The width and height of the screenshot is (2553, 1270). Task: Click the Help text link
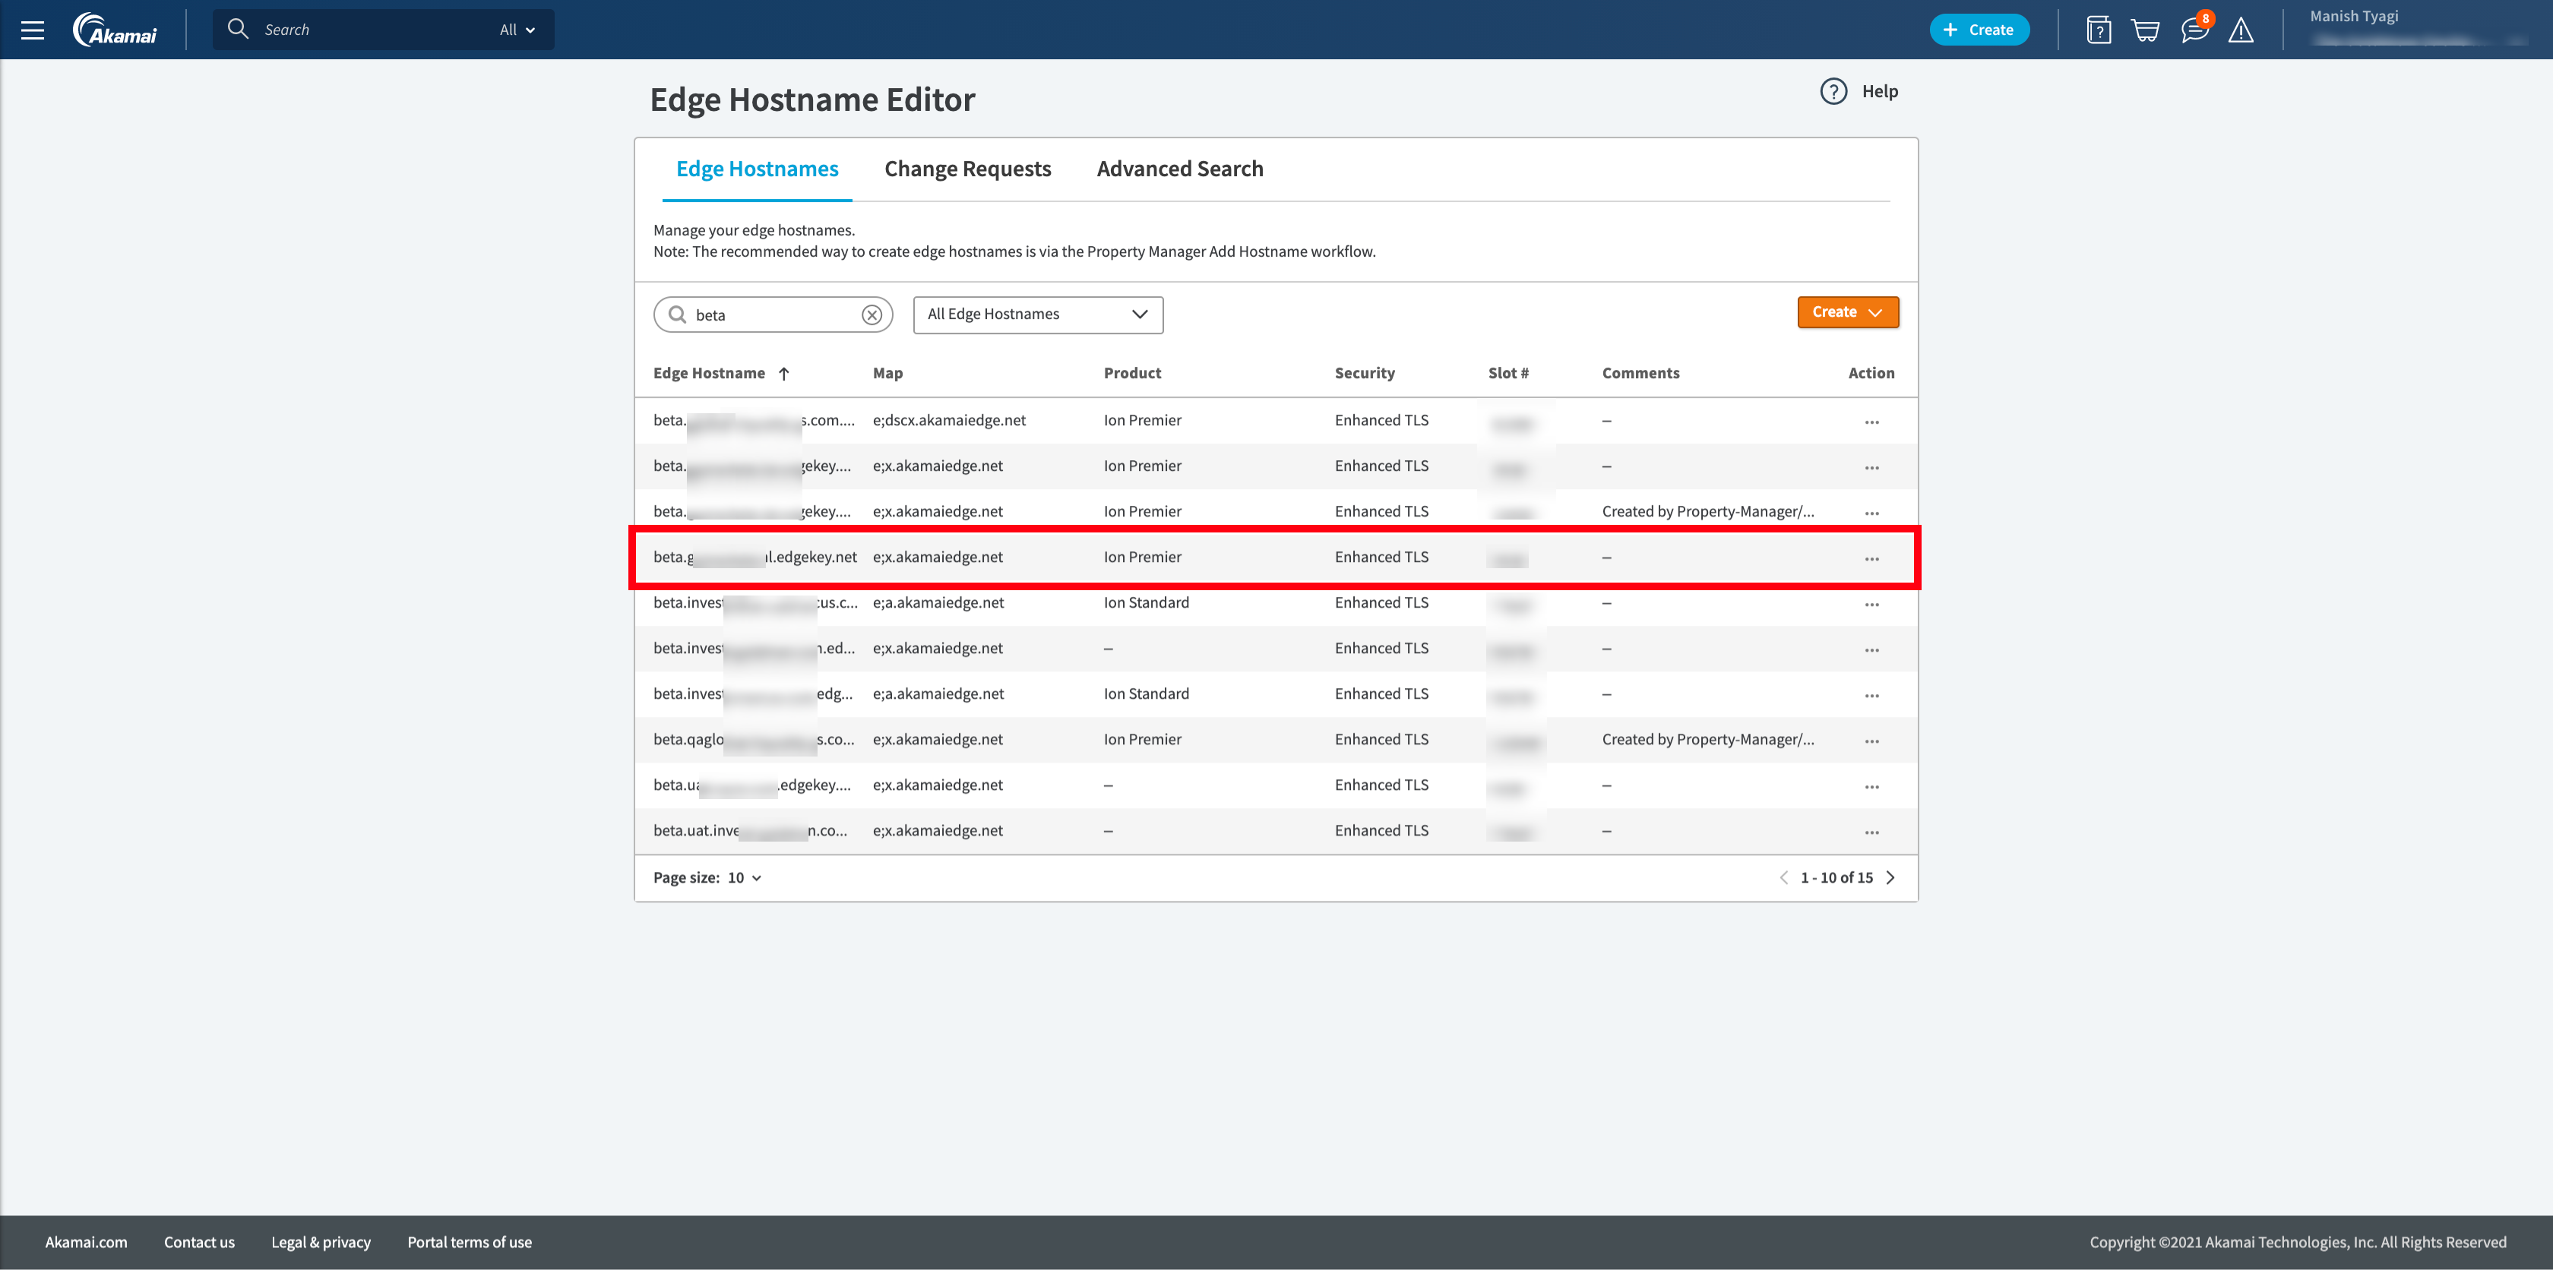[1879, 91]
